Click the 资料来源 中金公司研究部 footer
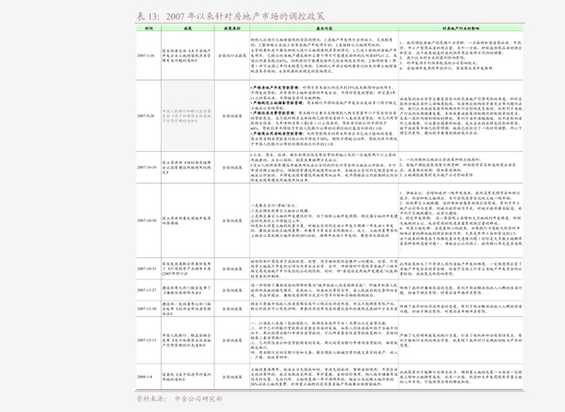565x412 pixels. [x=179, y=399]
